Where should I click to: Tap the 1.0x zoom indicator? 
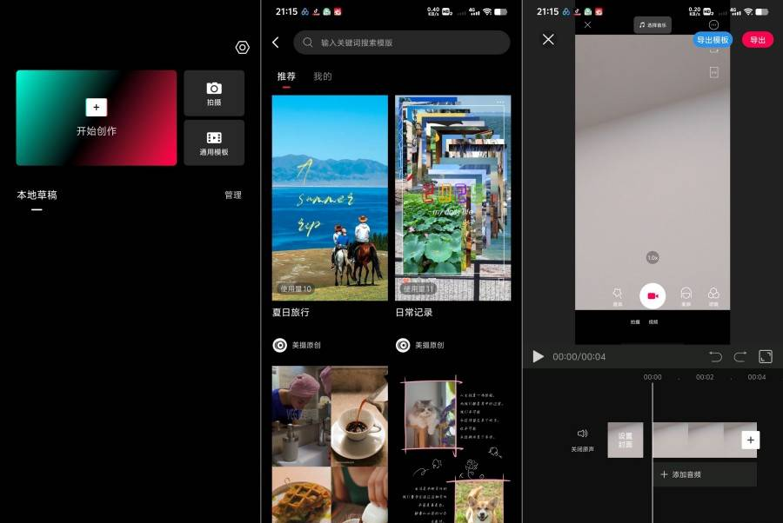pos(652,257)
